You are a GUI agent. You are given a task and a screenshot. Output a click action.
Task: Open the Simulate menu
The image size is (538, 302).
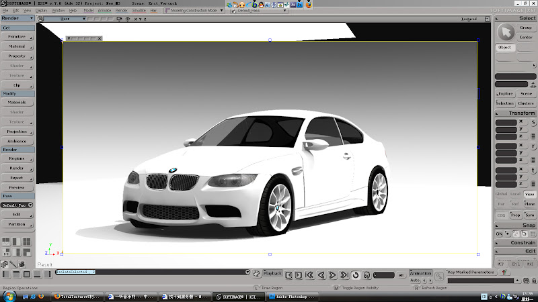coord(139,11)
